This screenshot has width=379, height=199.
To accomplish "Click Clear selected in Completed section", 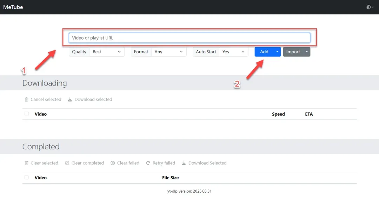I will coord(41,163).
